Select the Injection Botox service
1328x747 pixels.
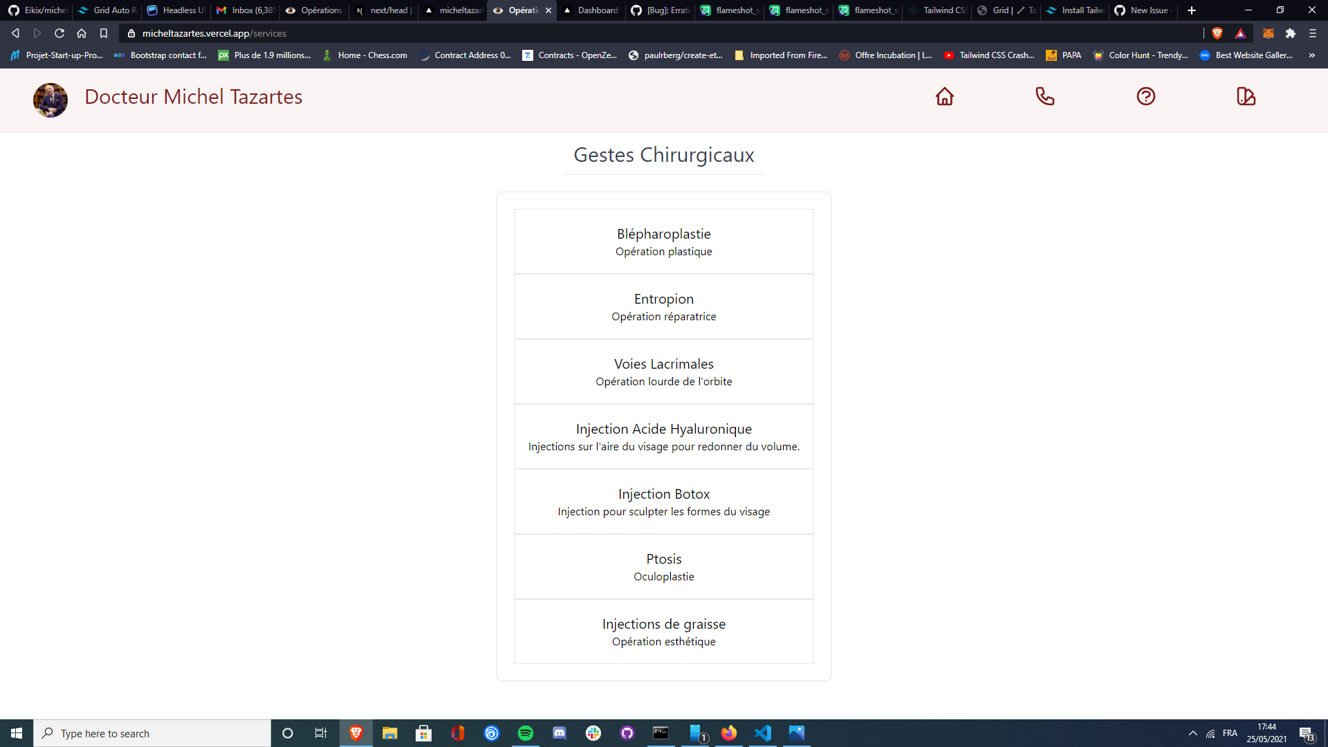click(x=663, y=501)
